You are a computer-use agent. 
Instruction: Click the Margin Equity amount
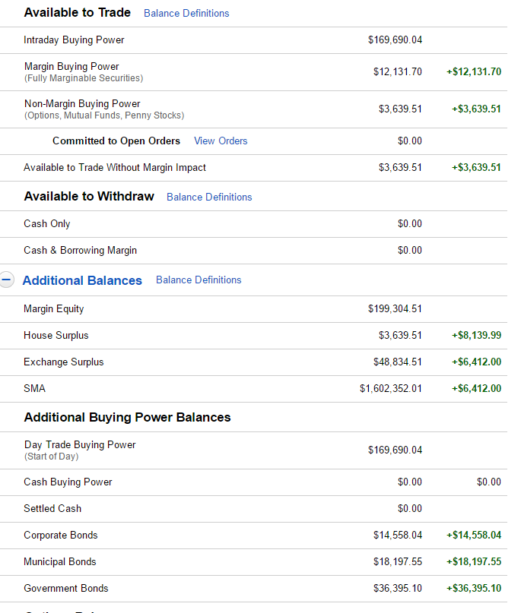click(x=395, y=309)
